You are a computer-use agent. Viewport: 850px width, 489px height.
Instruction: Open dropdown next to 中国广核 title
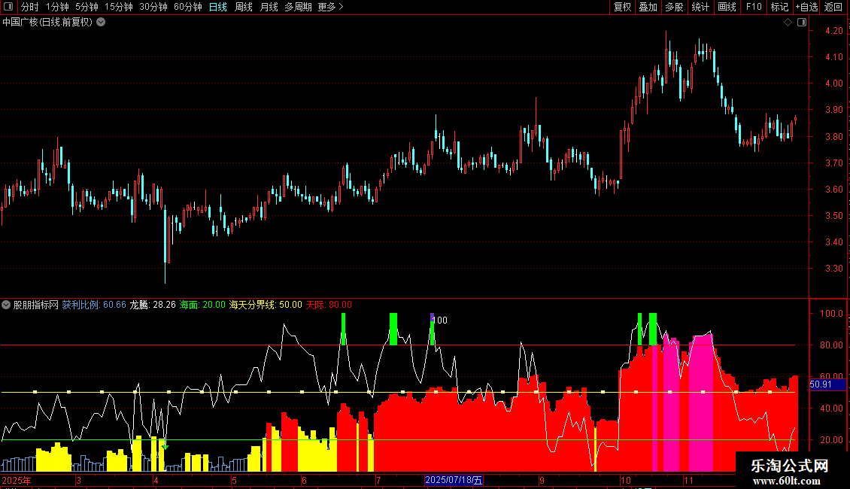101,23
